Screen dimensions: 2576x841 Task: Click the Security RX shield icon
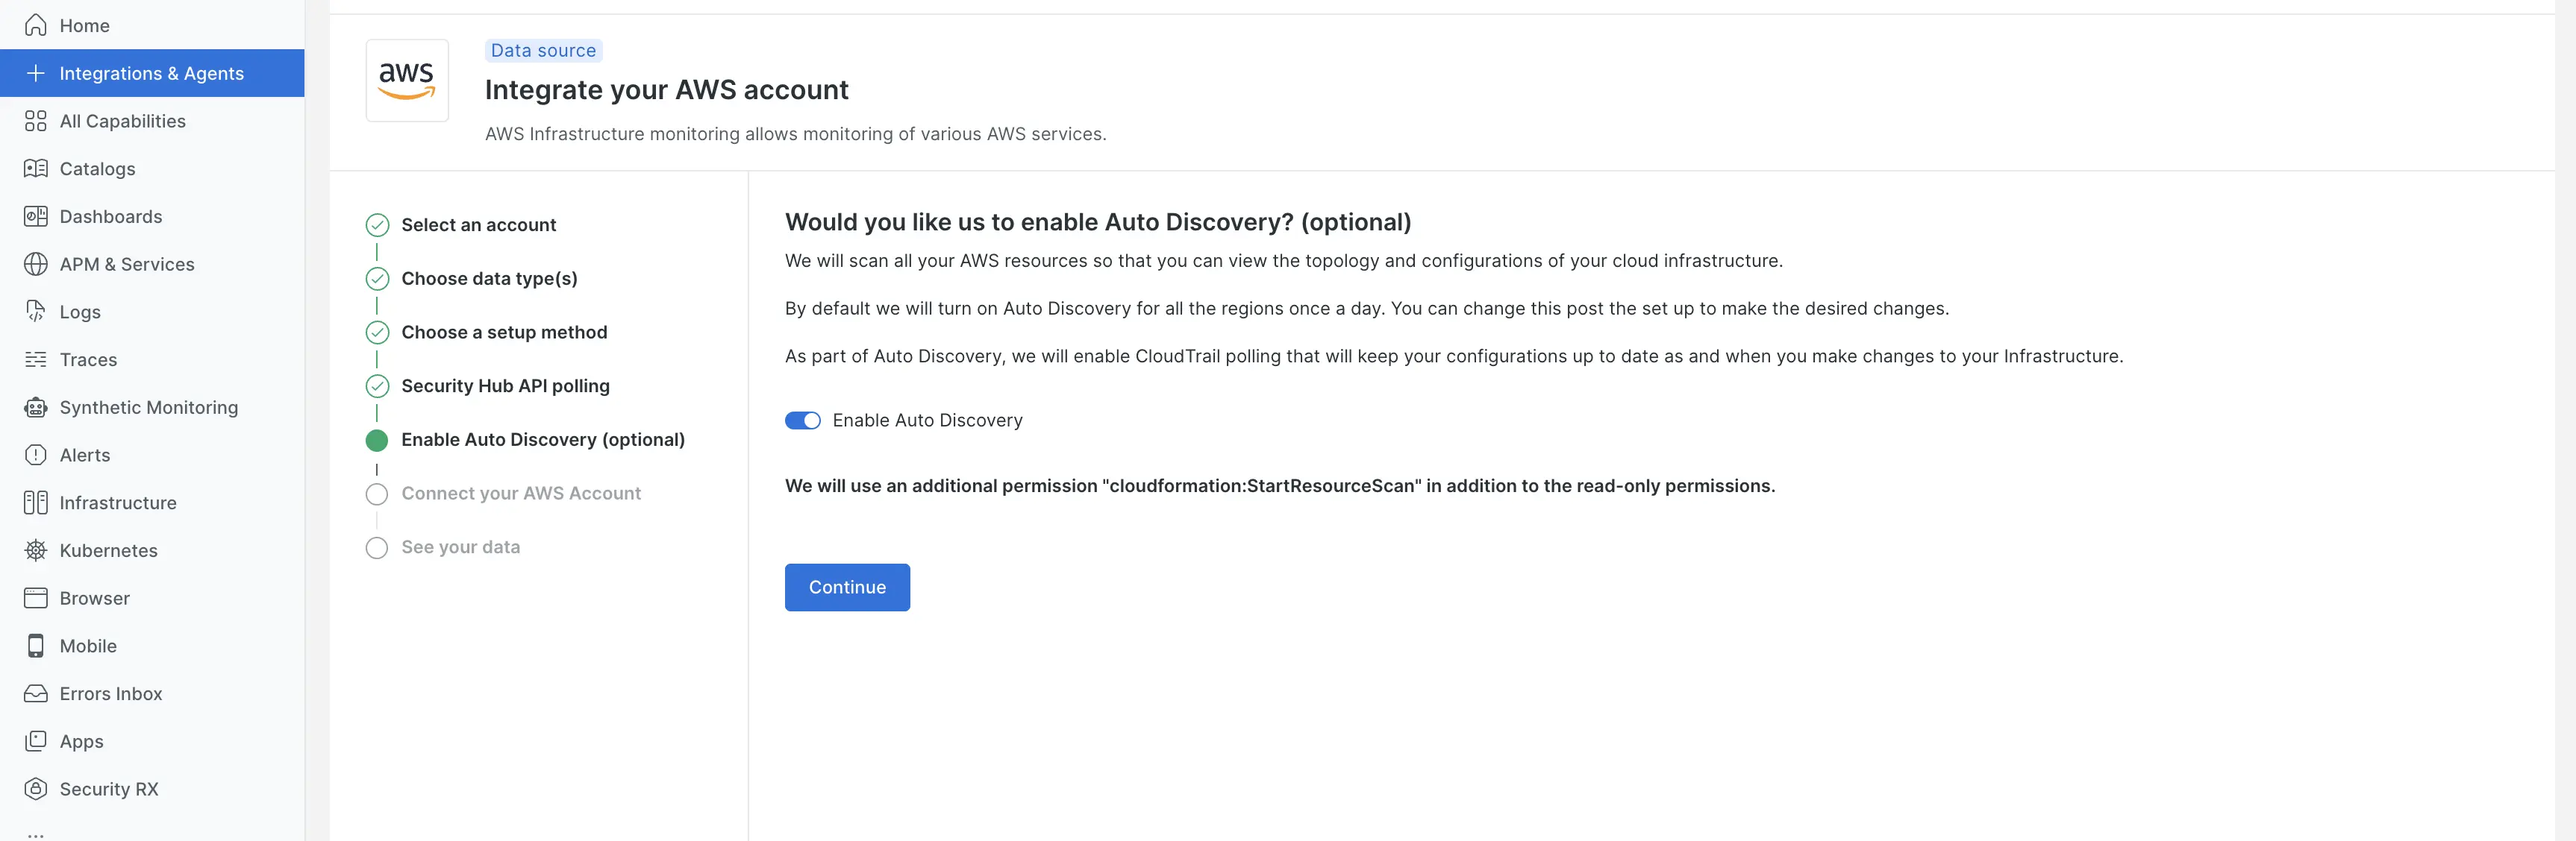coord(36,789)
